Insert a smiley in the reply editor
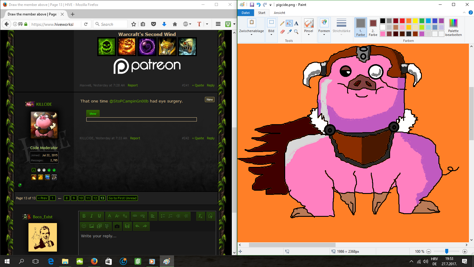Viewport: 474px width, 267px height. (x=84, y=226)
